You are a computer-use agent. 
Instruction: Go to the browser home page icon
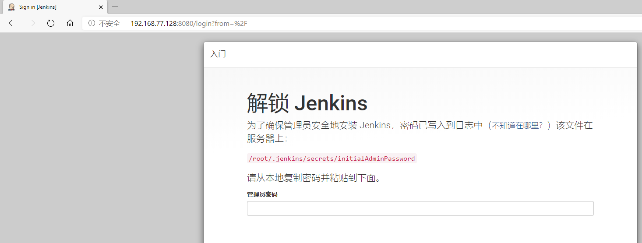pos(70,23)
